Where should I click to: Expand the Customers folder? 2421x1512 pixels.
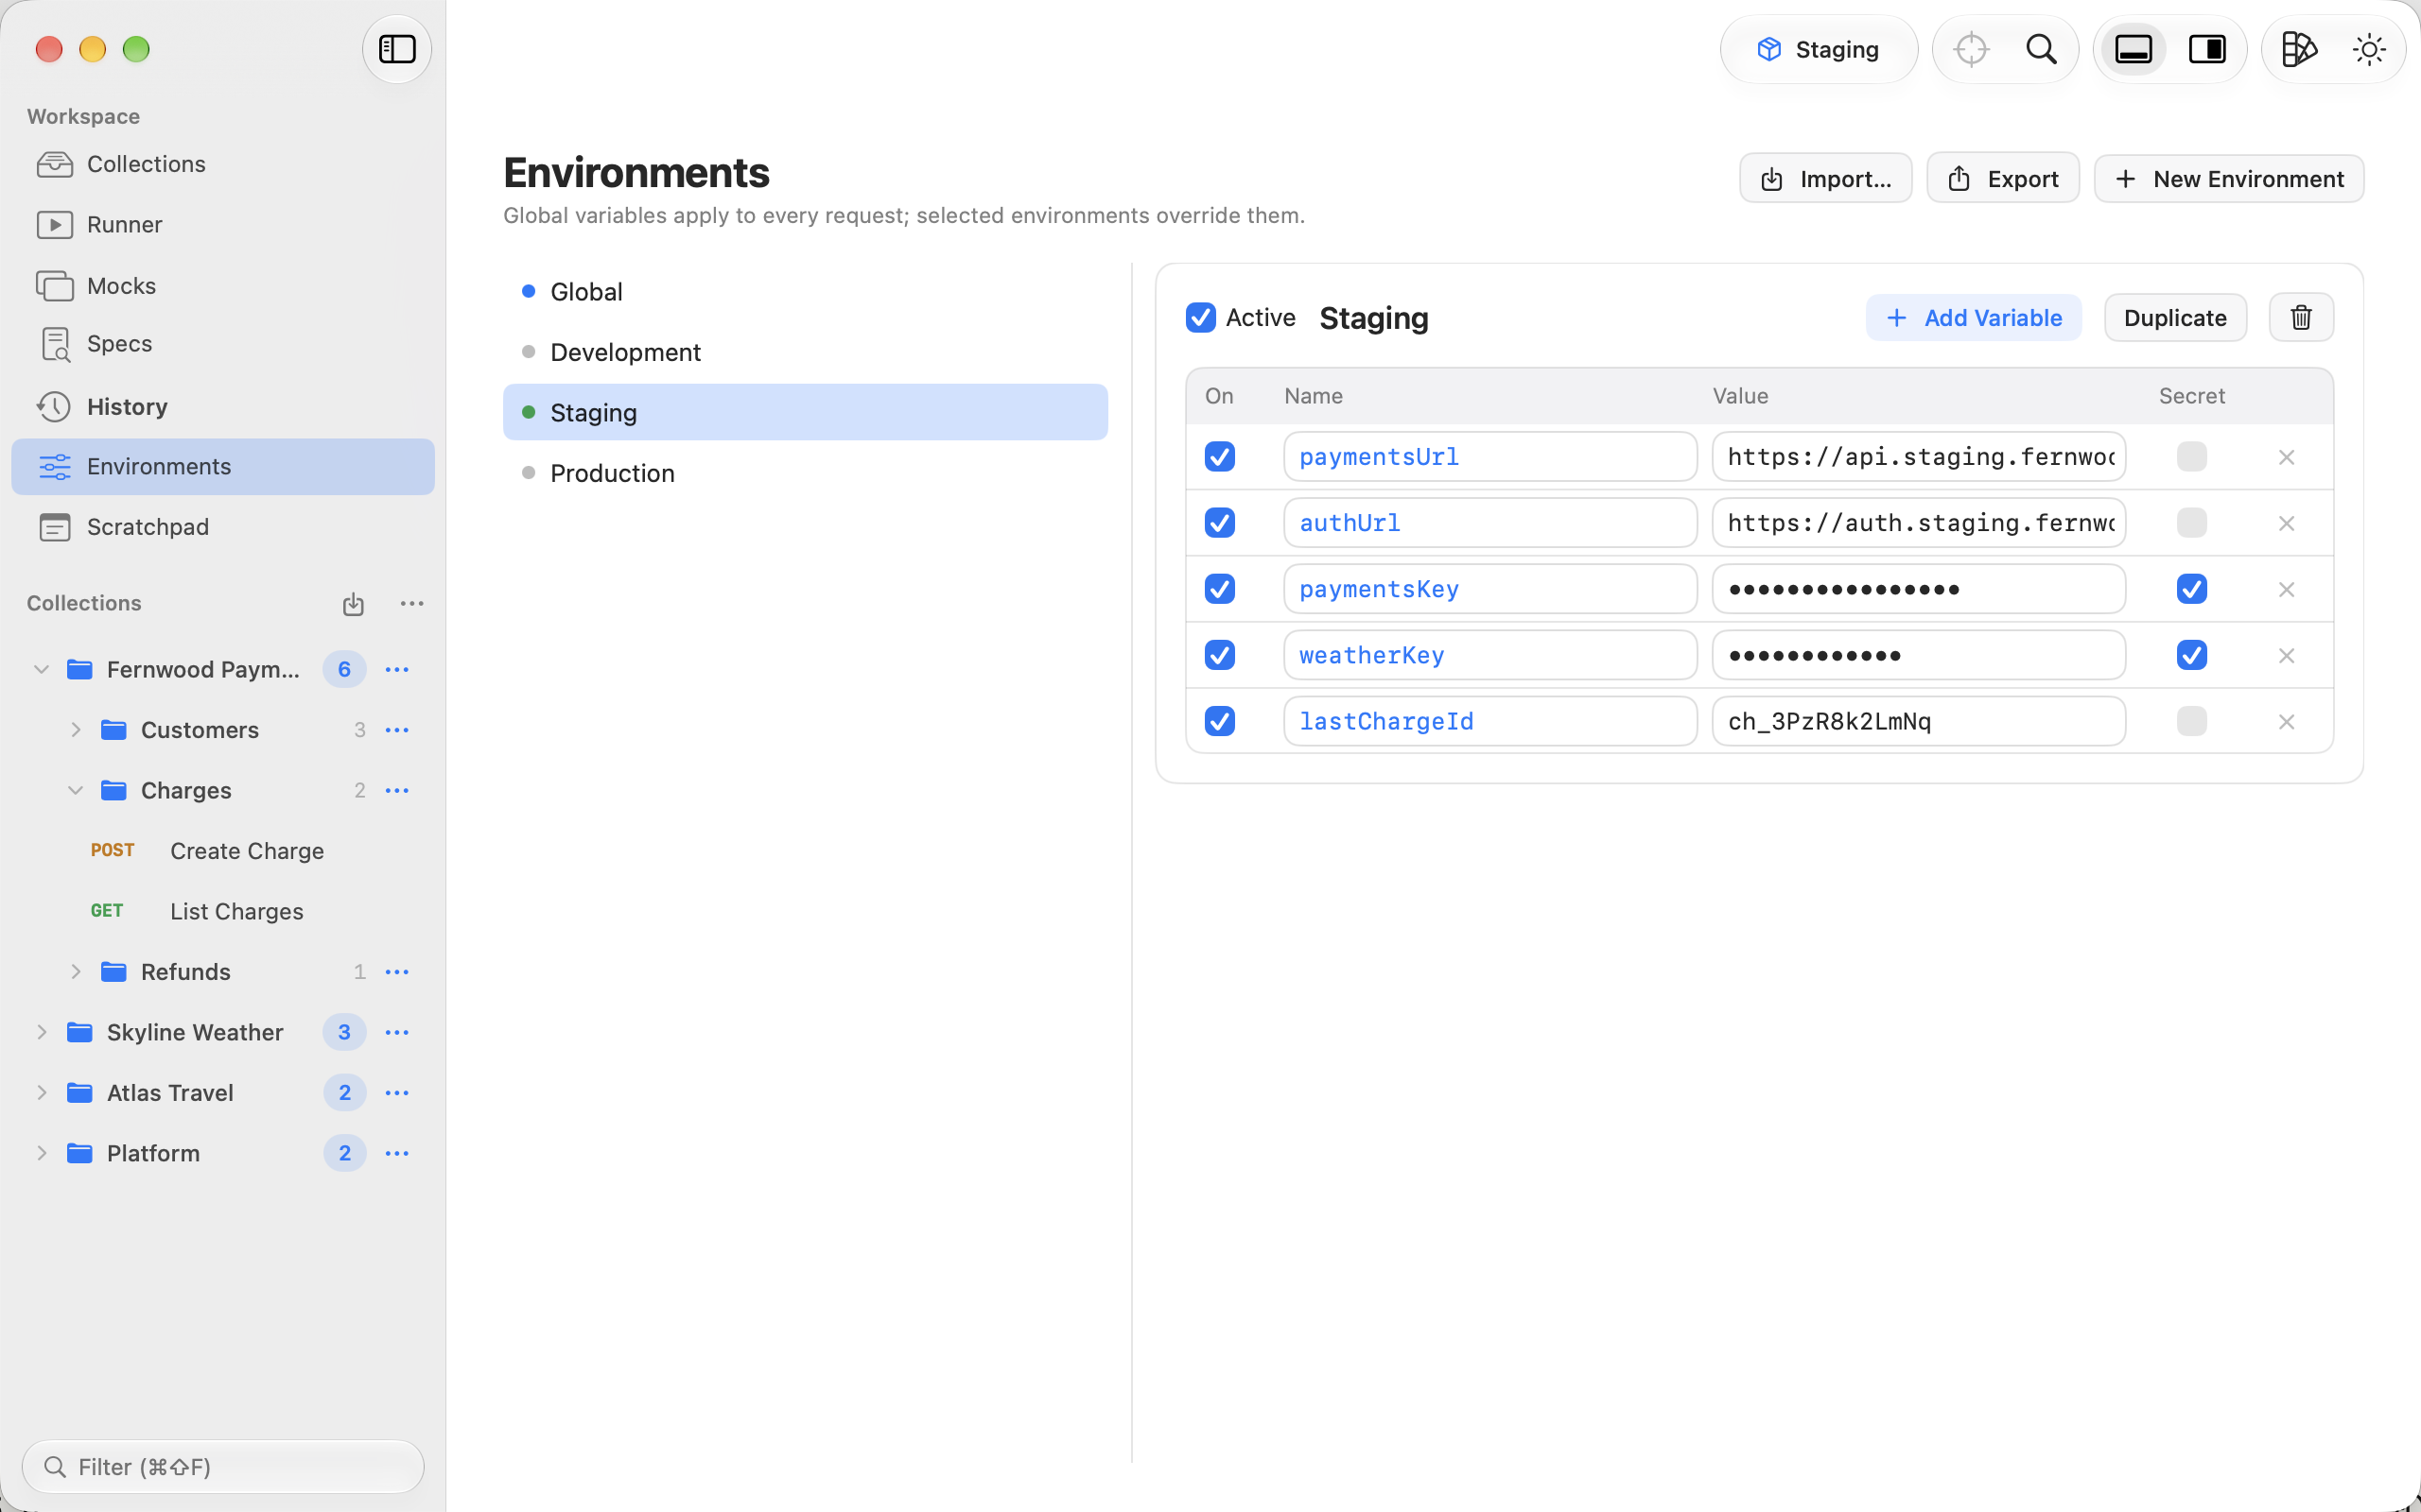click(76, 730)
